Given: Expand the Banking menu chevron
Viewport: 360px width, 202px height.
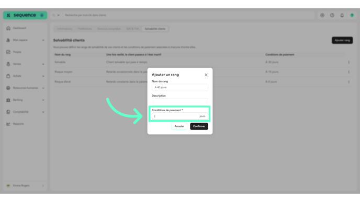Looking at the screenshot, I should click(x=43, y=100).
